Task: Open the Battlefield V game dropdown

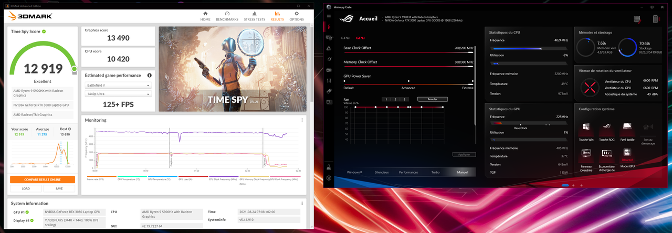Action: click(118, 85)
